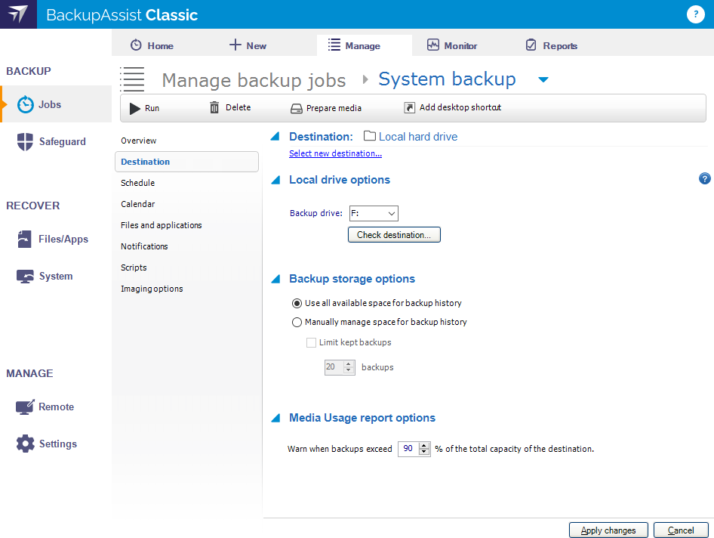714x538 pixels.
Task: Collapse the Local drive options section triangle
Action: click(275, 180)
